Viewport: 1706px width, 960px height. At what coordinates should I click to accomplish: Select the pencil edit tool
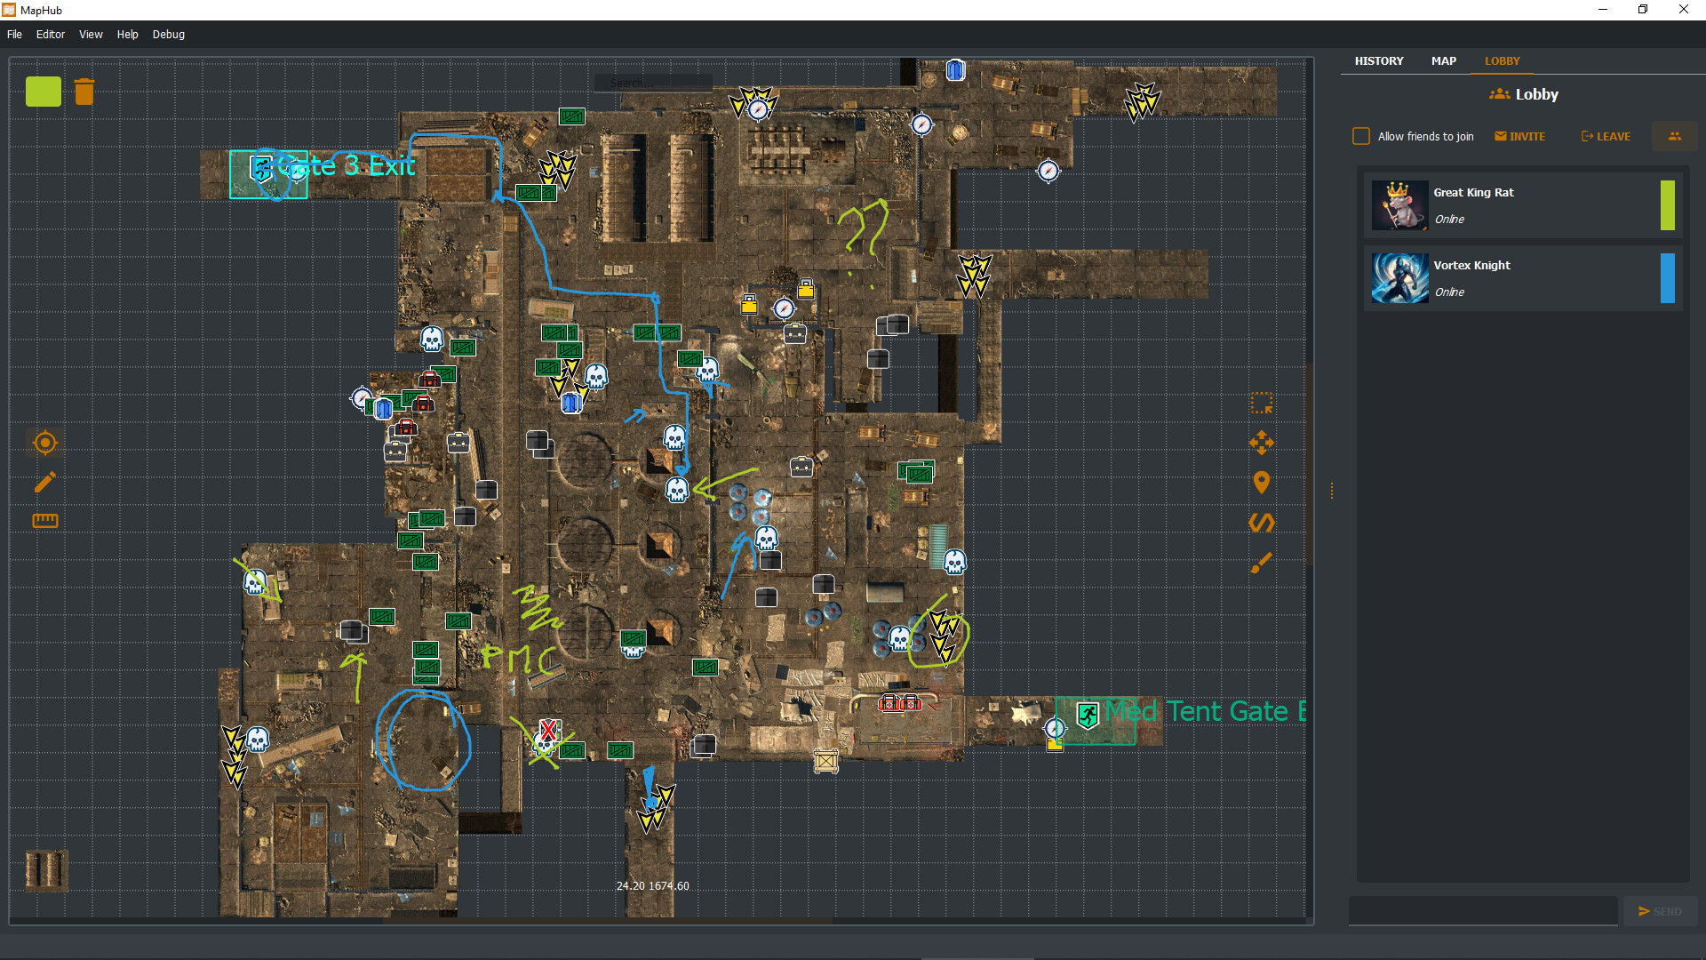[44, 483]
